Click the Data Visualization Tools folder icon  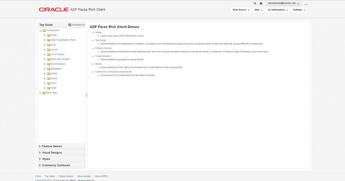(48, 40)
